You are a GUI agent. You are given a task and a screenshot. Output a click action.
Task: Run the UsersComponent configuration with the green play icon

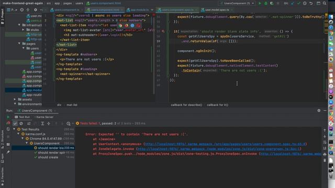pos(260,3)
